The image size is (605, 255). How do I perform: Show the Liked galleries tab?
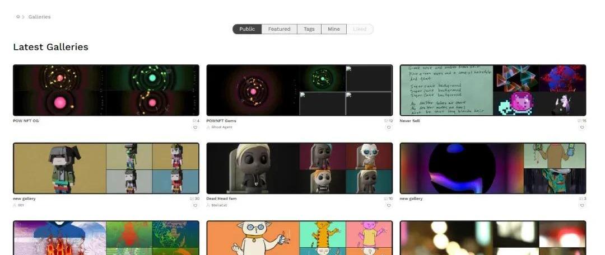click(360, 29)
